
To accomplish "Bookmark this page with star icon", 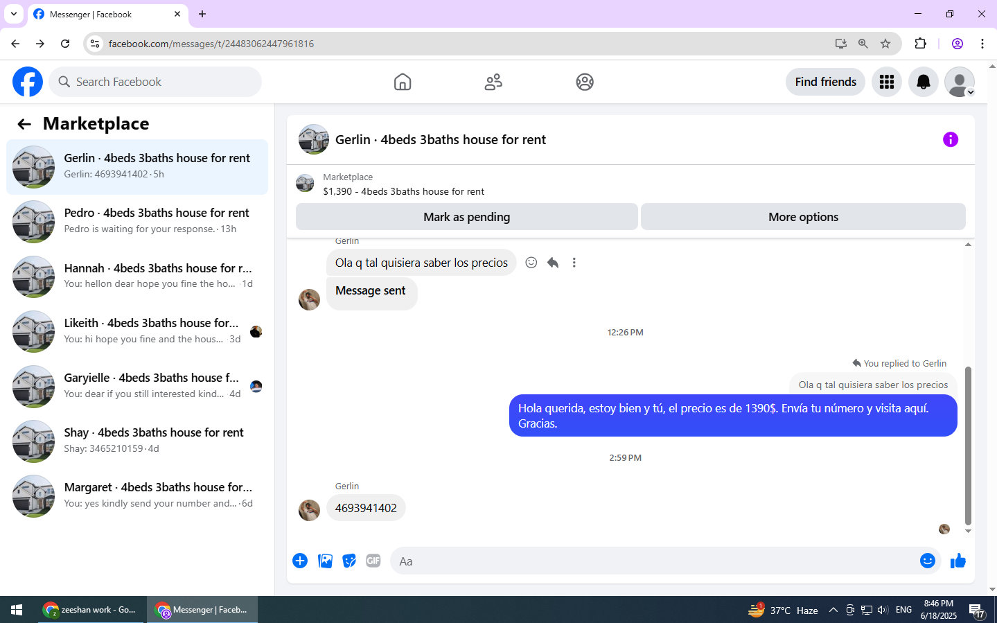I will (x=885, y=44).
